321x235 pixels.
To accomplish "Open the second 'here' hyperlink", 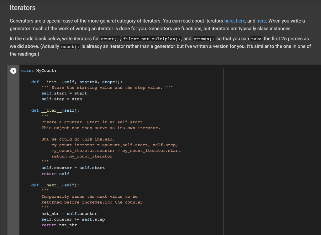I will coord(240,21).
